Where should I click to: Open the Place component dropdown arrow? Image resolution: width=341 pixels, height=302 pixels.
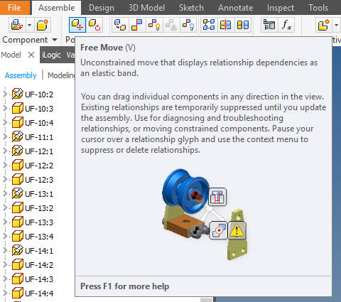click(x=29, y=25)
